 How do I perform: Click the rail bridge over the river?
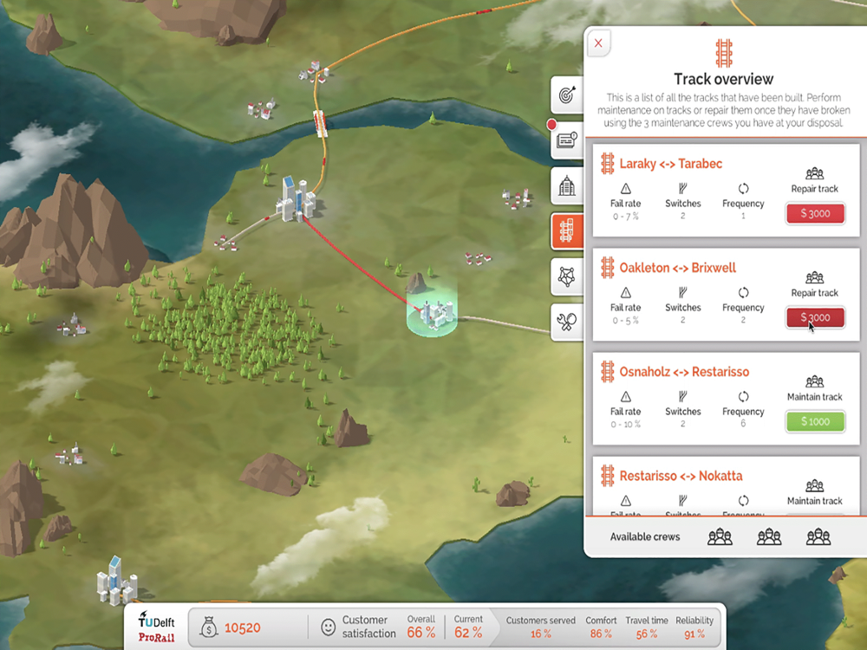(x=320, y=123)
